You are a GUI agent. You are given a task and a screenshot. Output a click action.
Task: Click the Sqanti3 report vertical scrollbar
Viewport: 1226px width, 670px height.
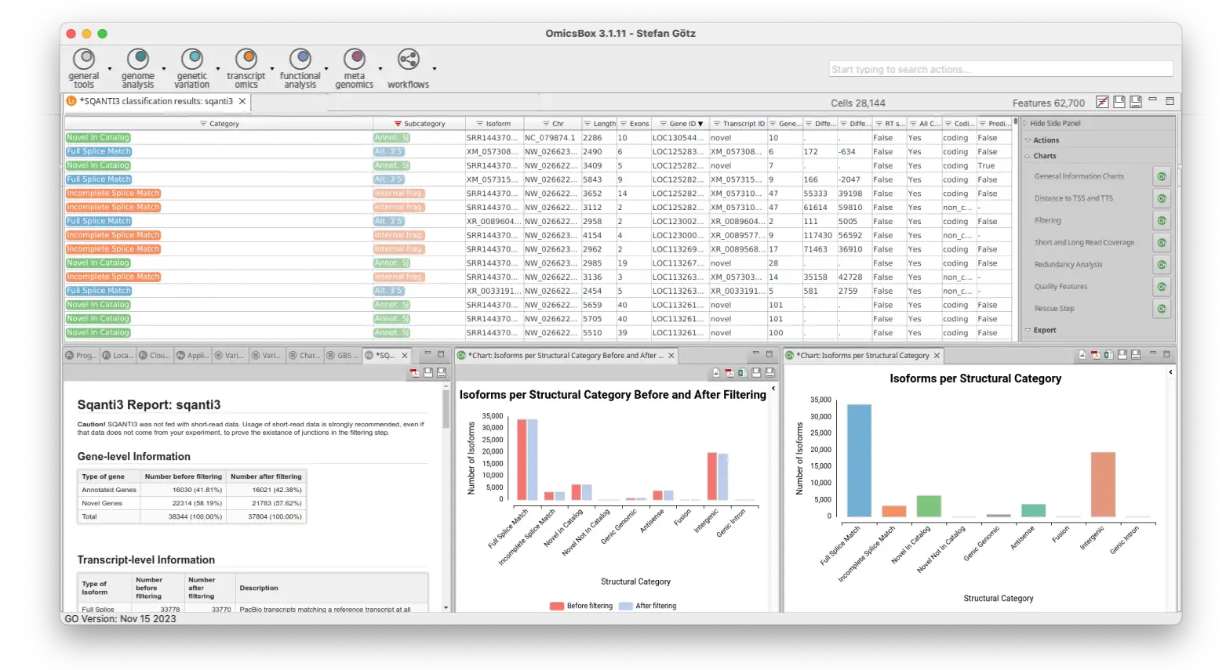click(x=446, y=408)
